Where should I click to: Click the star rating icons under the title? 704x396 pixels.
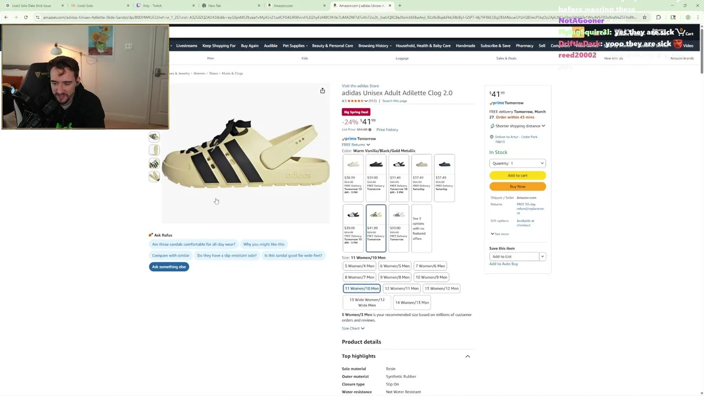356,101
